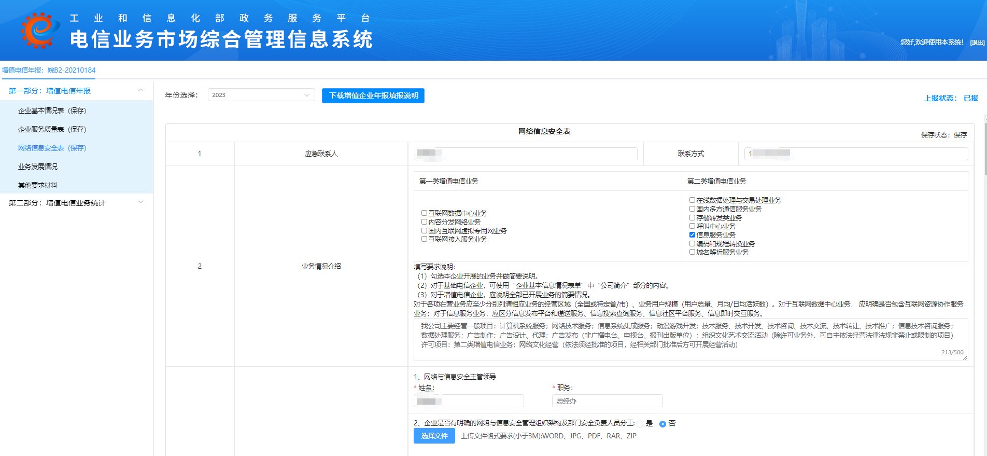Image resolution: width=987 pixels, height=456 pixels.
Task: Check 互联网接入服务业务 checkbox
Action: 424,239
